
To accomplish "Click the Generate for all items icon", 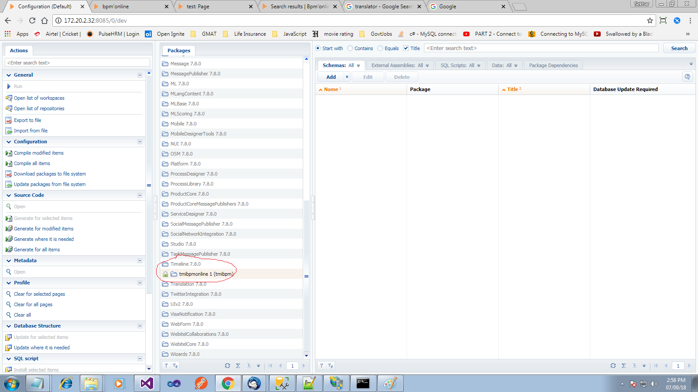I will point(9,250).
